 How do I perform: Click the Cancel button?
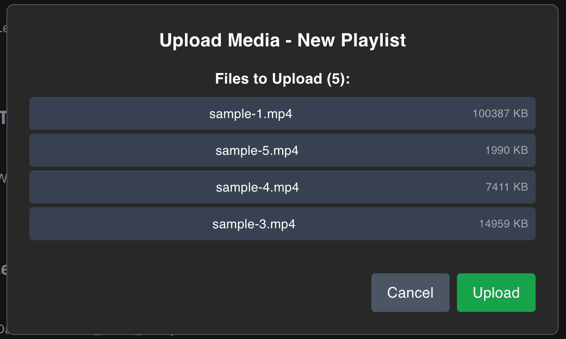(x=410, y=293)
